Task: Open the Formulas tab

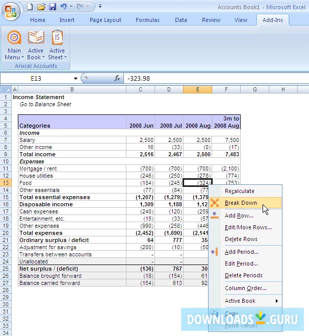Action: coord(147,20)
